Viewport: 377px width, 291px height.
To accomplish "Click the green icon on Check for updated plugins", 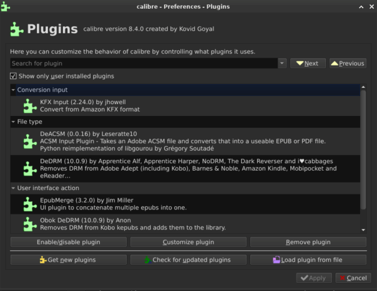I will click(x=148, y=260).
